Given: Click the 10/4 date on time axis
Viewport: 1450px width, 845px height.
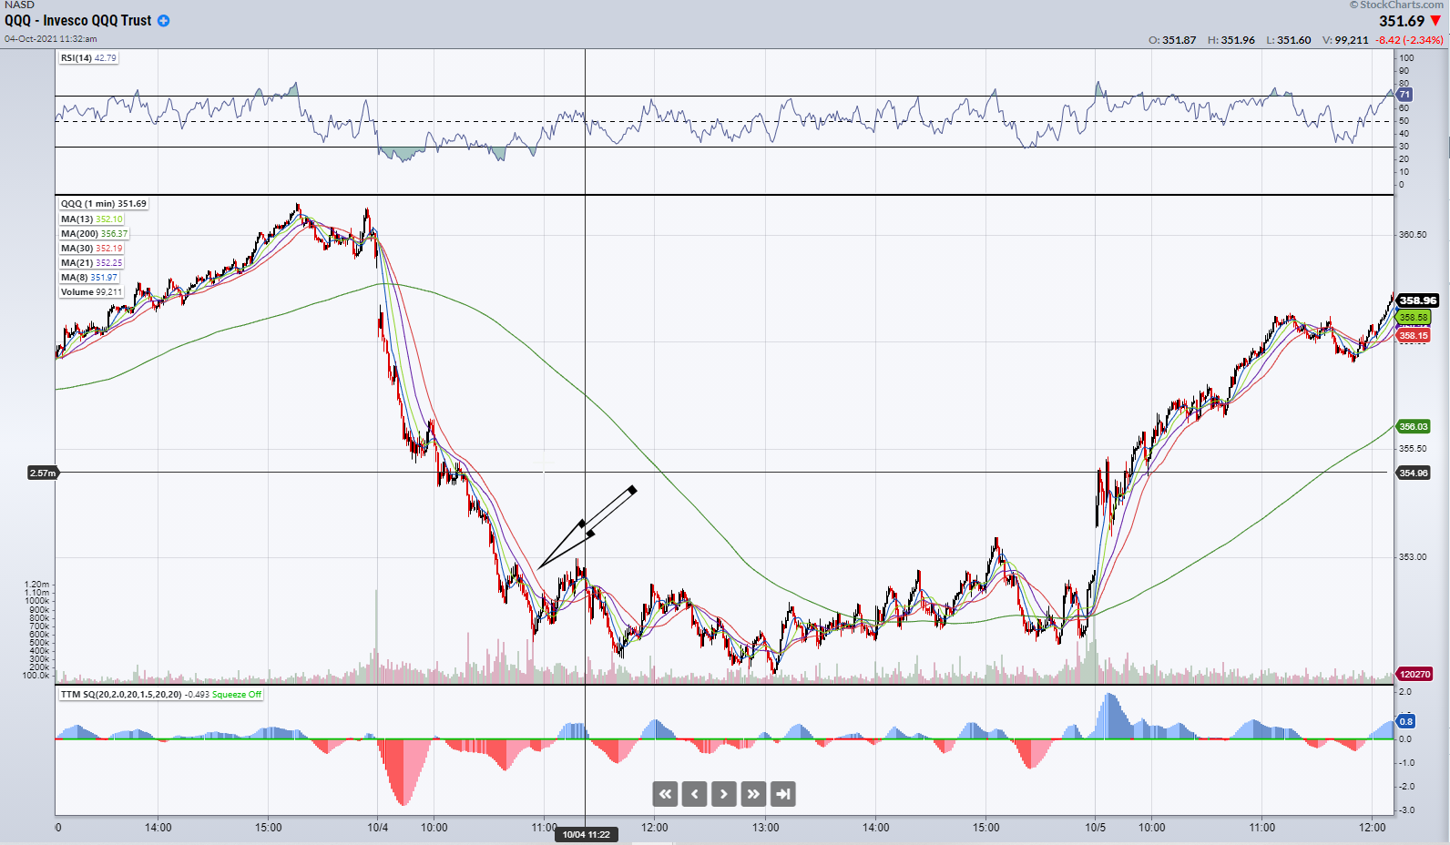Looking at the screenshot, I should pyautogui.click(x=378, y=828).
